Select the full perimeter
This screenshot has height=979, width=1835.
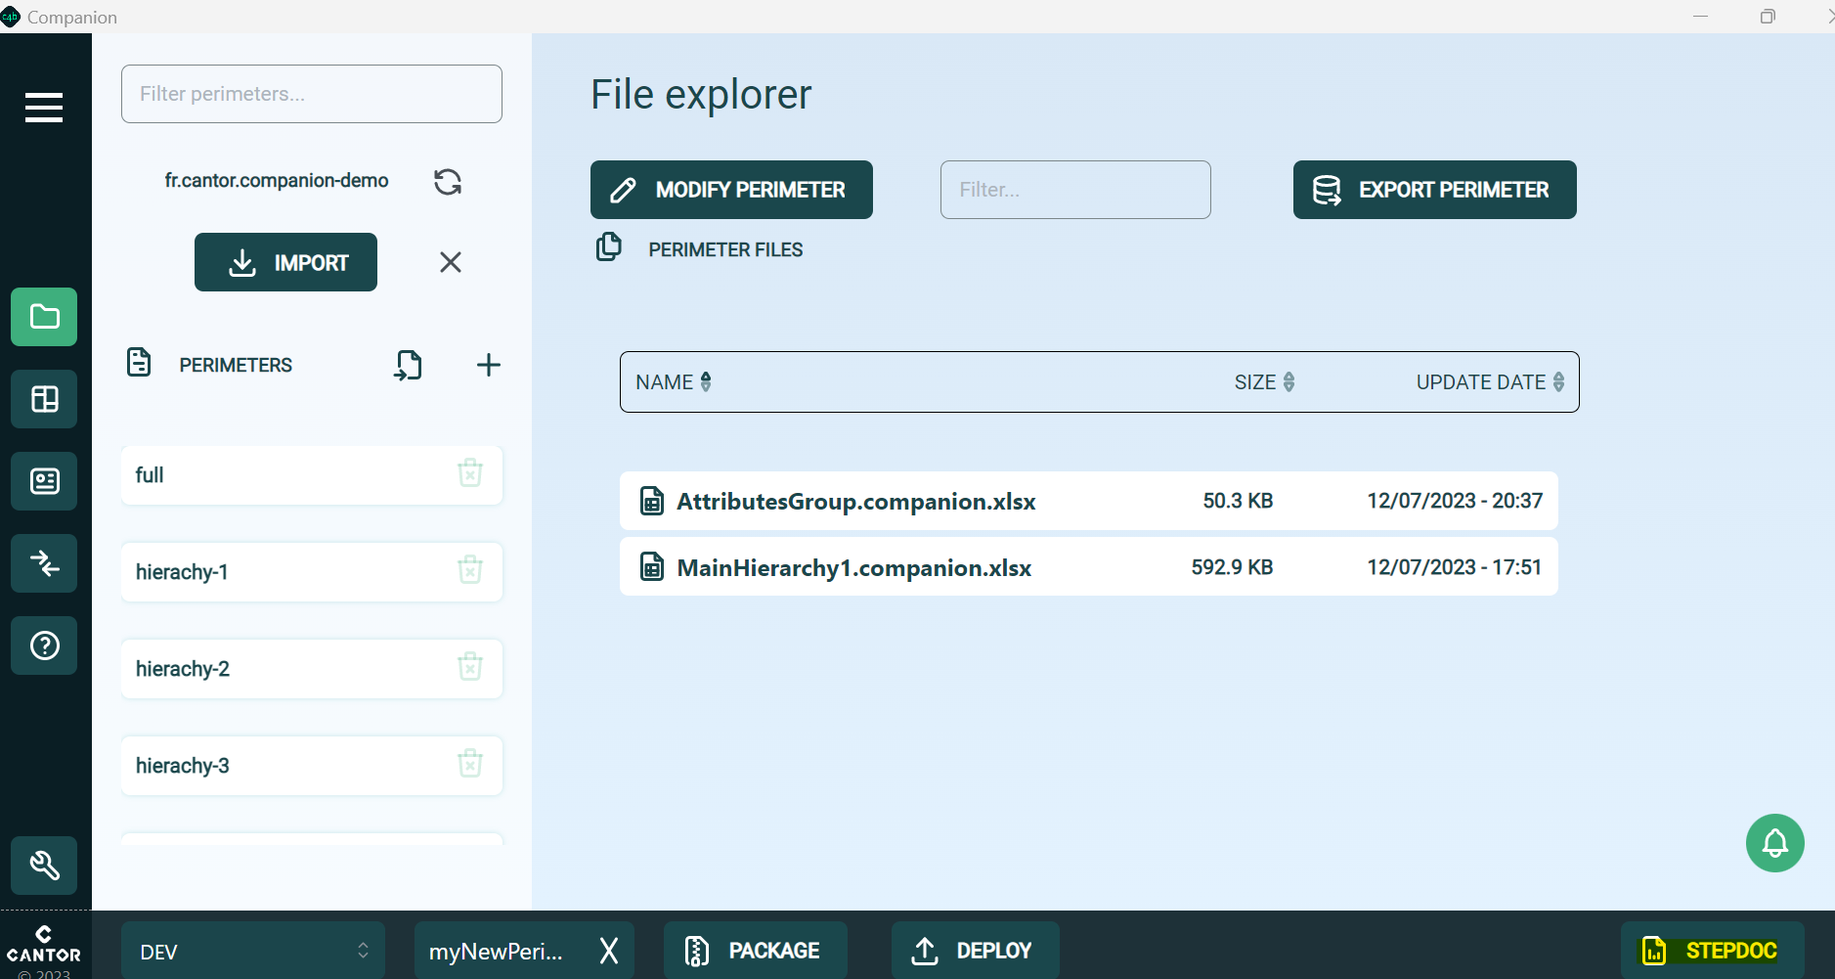click(312, 475)
